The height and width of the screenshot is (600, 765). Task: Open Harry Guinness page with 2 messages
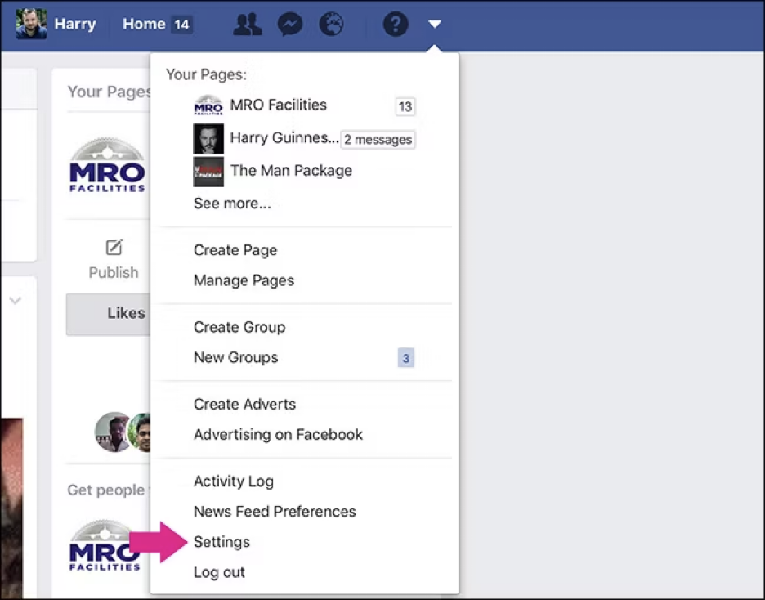pyautogui.click(x=284, y=138)
